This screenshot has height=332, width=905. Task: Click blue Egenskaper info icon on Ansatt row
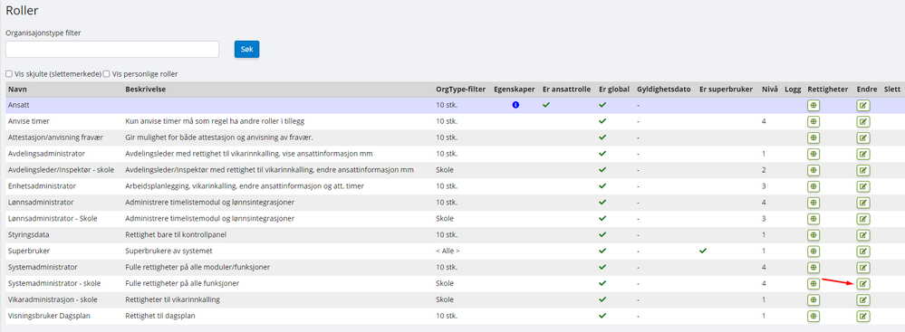(515, 106)
